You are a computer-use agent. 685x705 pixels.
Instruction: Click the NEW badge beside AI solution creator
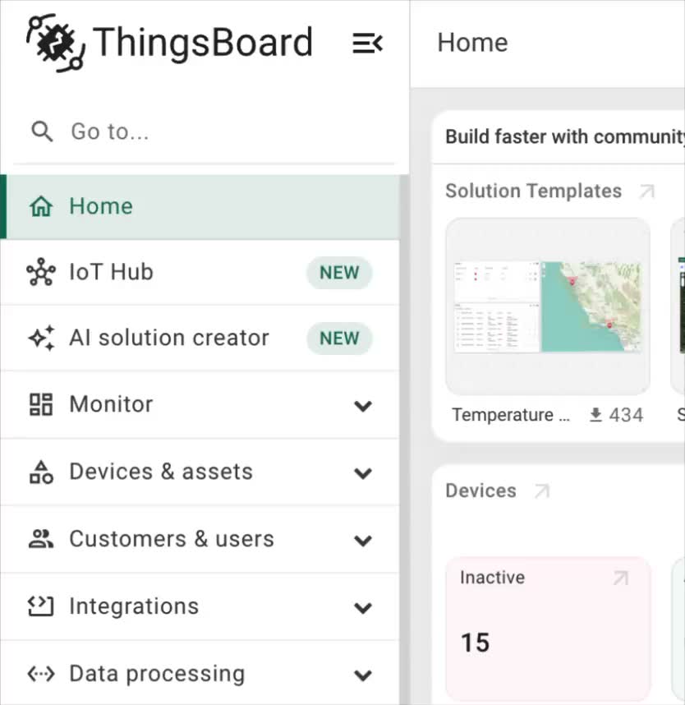tap(339, 338)
